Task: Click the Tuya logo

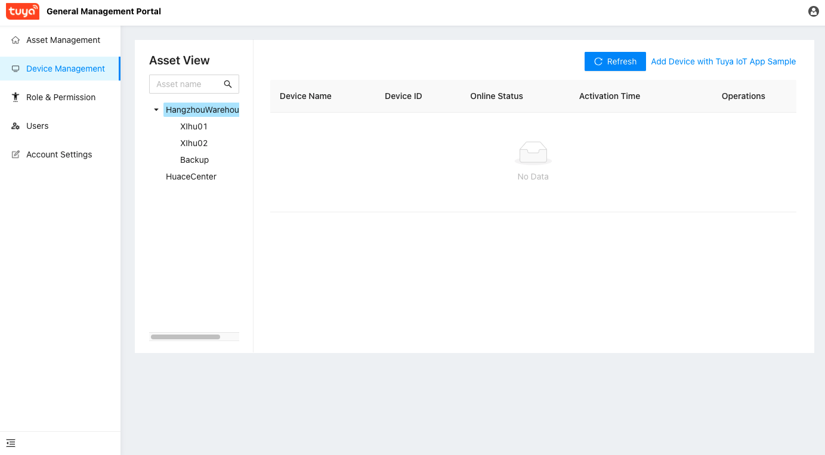Action: tap(23, 11)
